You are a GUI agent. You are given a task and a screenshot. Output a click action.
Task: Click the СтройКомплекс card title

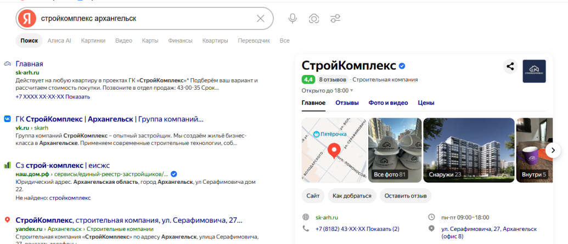coord(349,66)
